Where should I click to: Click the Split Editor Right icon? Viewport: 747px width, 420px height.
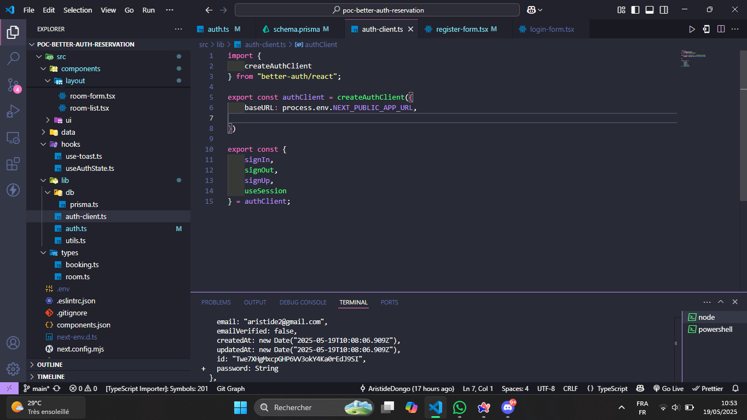(721, 29)
